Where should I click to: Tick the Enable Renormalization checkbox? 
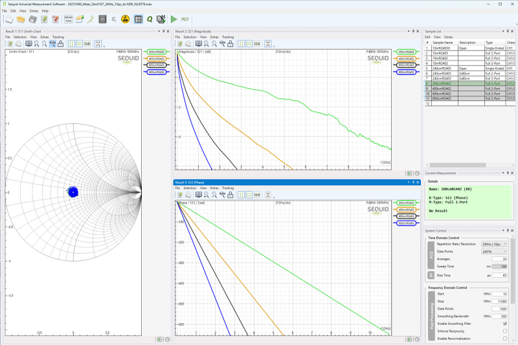pos(504,339)
